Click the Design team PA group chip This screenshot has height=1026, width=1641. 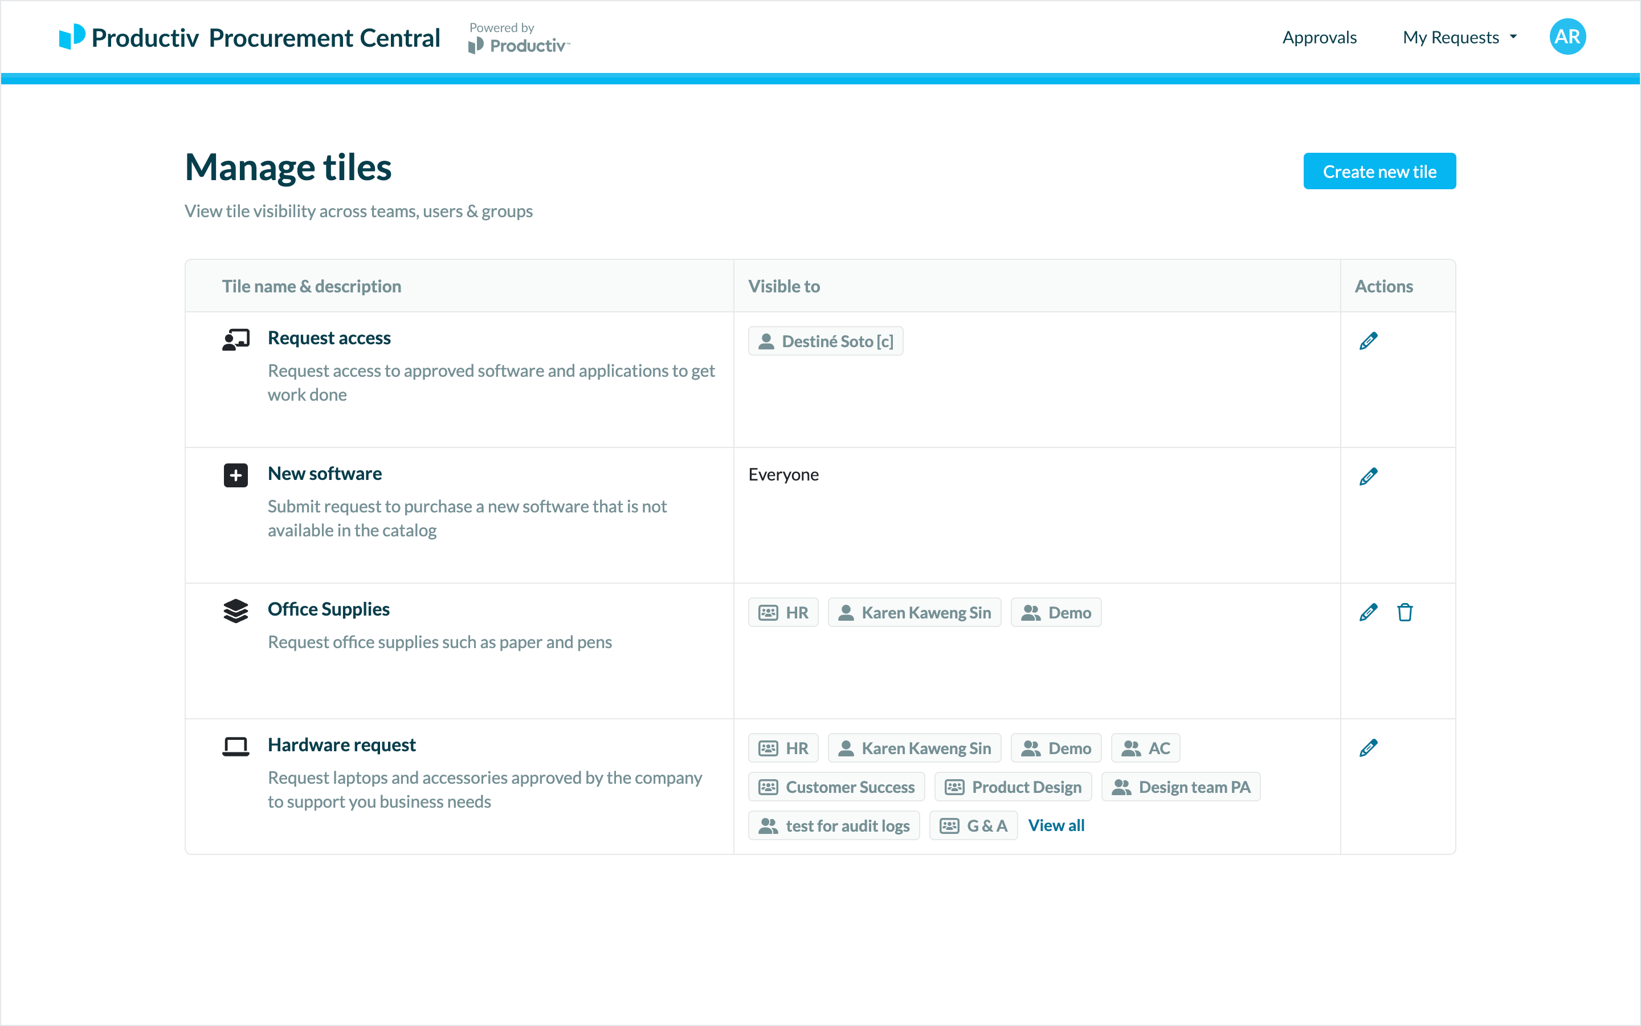tap(1180, 787)
